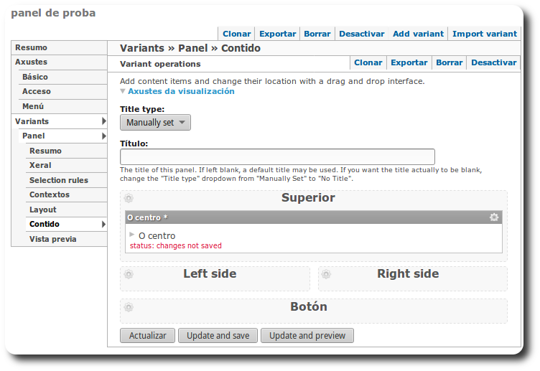Click gear icon in Left side region
Viewport: 540px width, 371px height.
click(x=129, y=274)
